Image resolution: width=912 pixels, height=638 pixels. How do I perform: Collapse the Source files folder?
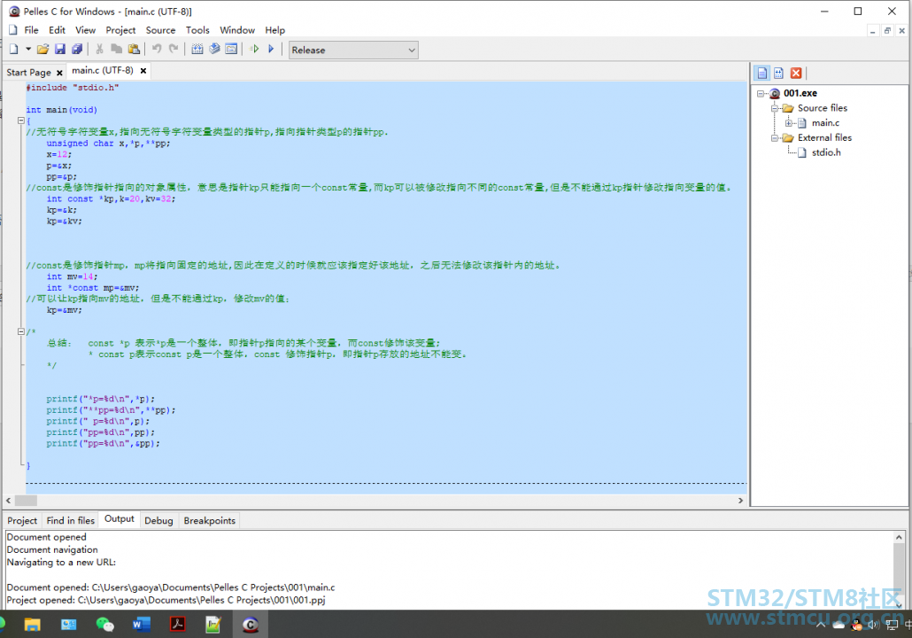(775, 108)
